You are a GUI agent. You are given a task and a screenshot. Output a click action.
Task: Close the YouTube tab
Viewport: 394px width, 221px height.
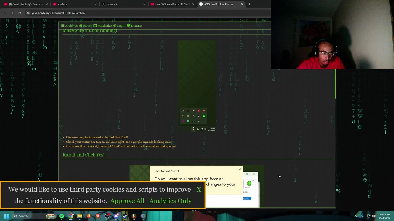point(95,4)
